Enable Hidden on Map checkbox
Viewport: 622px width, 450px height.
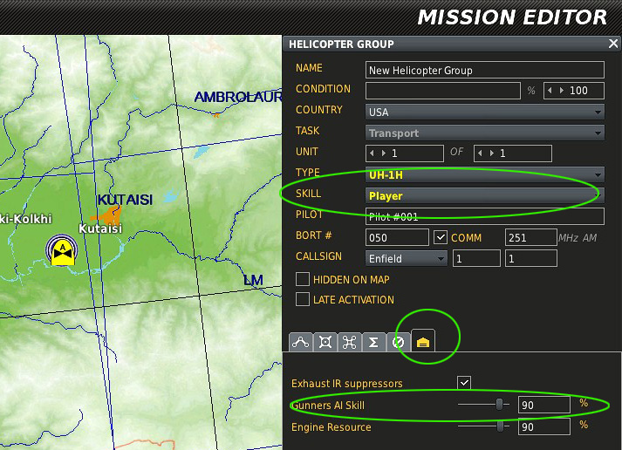coord(303,279)
